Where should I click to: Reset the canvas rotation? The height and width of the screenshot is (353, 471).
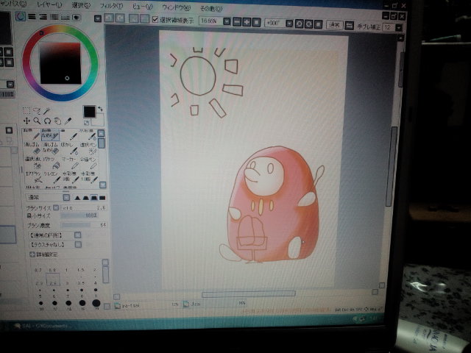click(318, 24)
